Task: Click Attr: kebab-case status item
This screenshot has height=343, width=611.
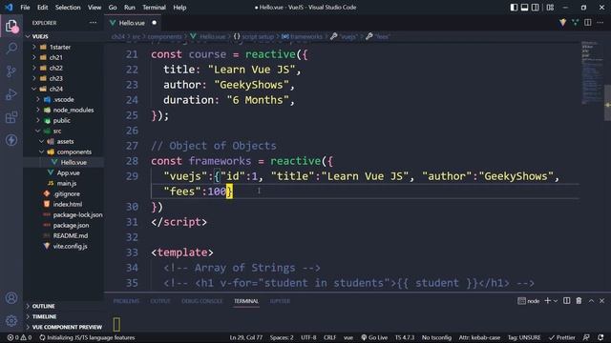Action: 479,337
